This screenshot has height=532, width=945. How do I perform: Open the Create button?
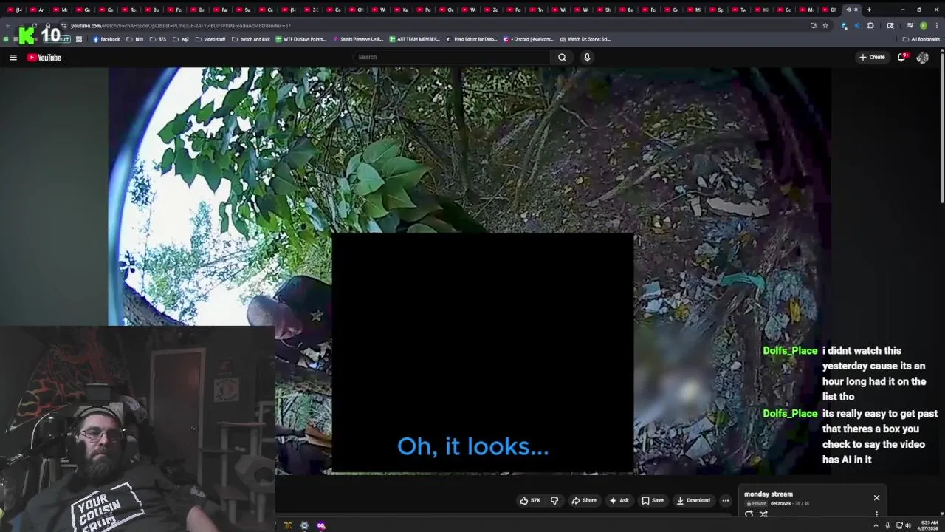(x=872, y=57)
